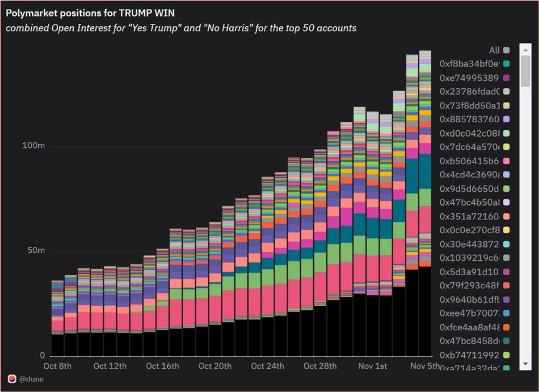Click the teal segment of the rightmost bar
539x392 pixels.
[425, 171]
